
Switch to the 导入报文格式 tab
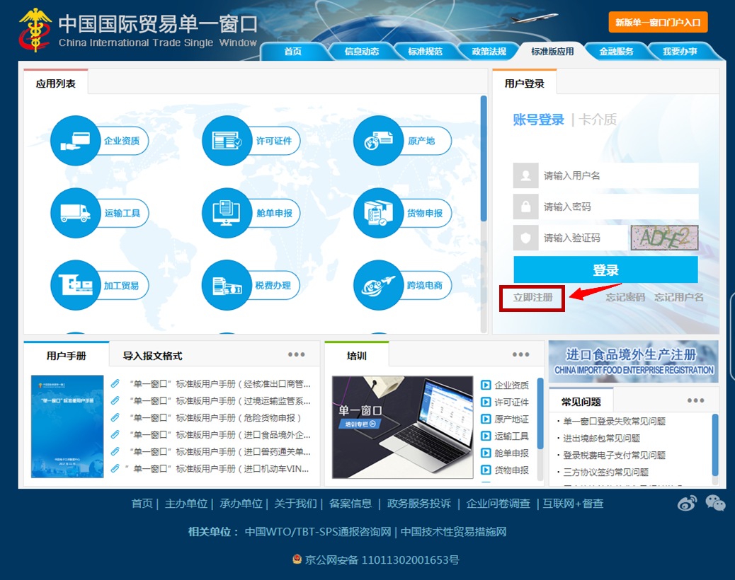[152, 356]
